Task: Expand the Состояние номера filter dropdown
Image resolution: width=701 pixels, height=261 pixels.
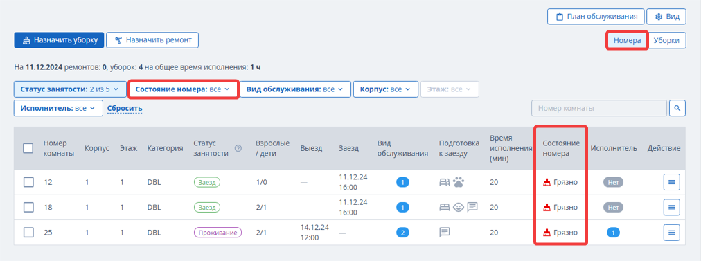Action: 182,89
